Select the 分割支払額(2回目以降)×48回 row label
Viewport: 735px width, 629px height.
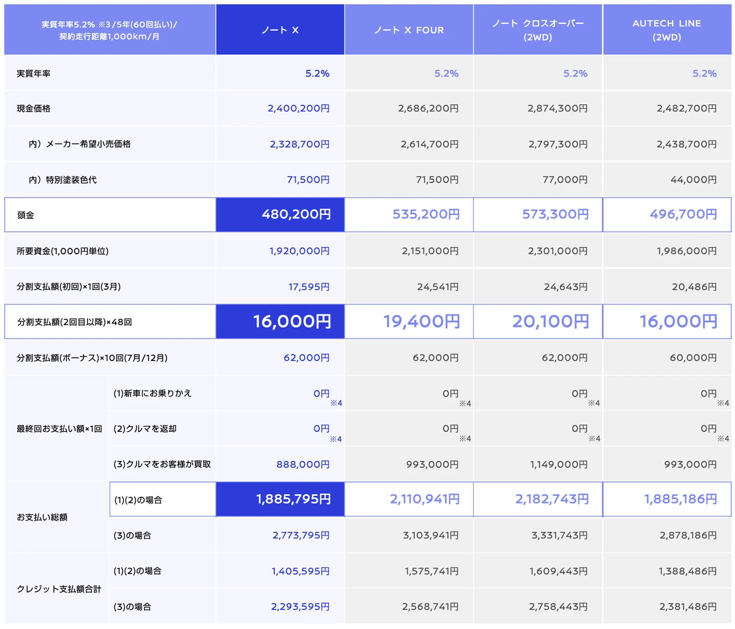point(75,322)
